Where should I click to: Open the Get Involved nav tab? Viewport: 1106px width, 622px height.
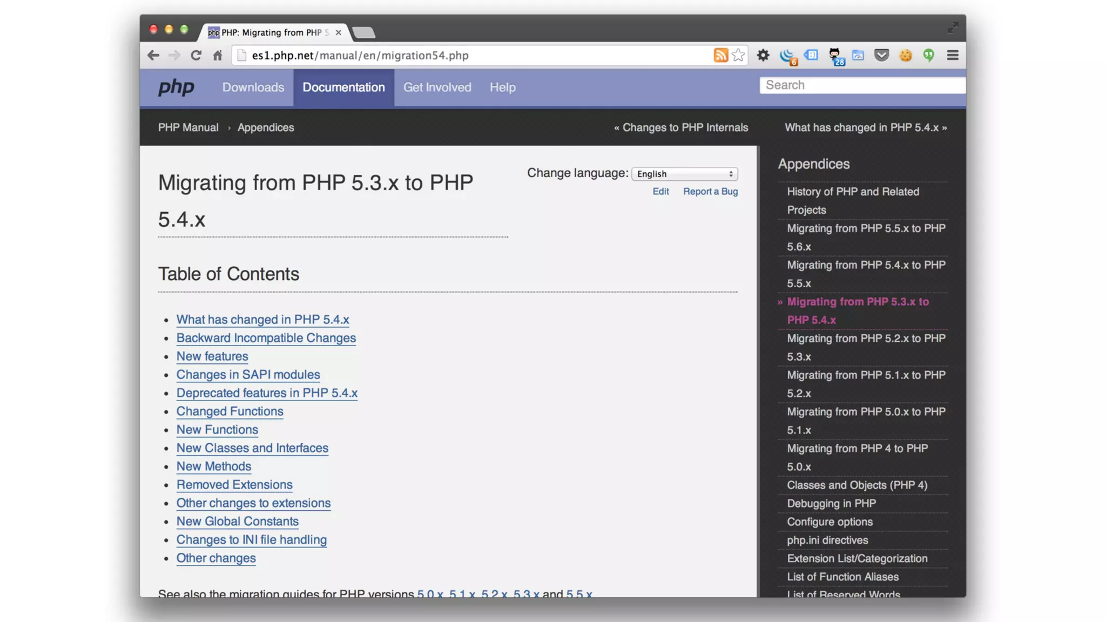437,87
